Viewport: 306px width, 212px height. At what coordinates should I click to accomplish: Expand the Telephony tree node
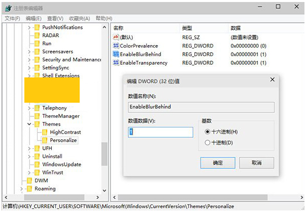[29, 108]
